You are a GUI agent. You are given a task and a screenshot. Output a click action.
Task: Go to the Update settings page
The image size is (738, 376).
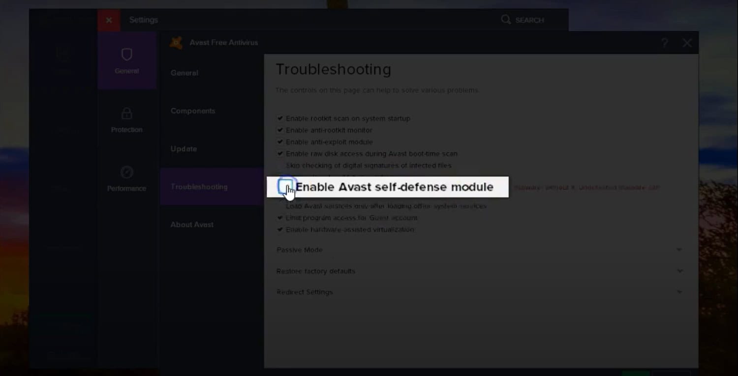point(184,148)
